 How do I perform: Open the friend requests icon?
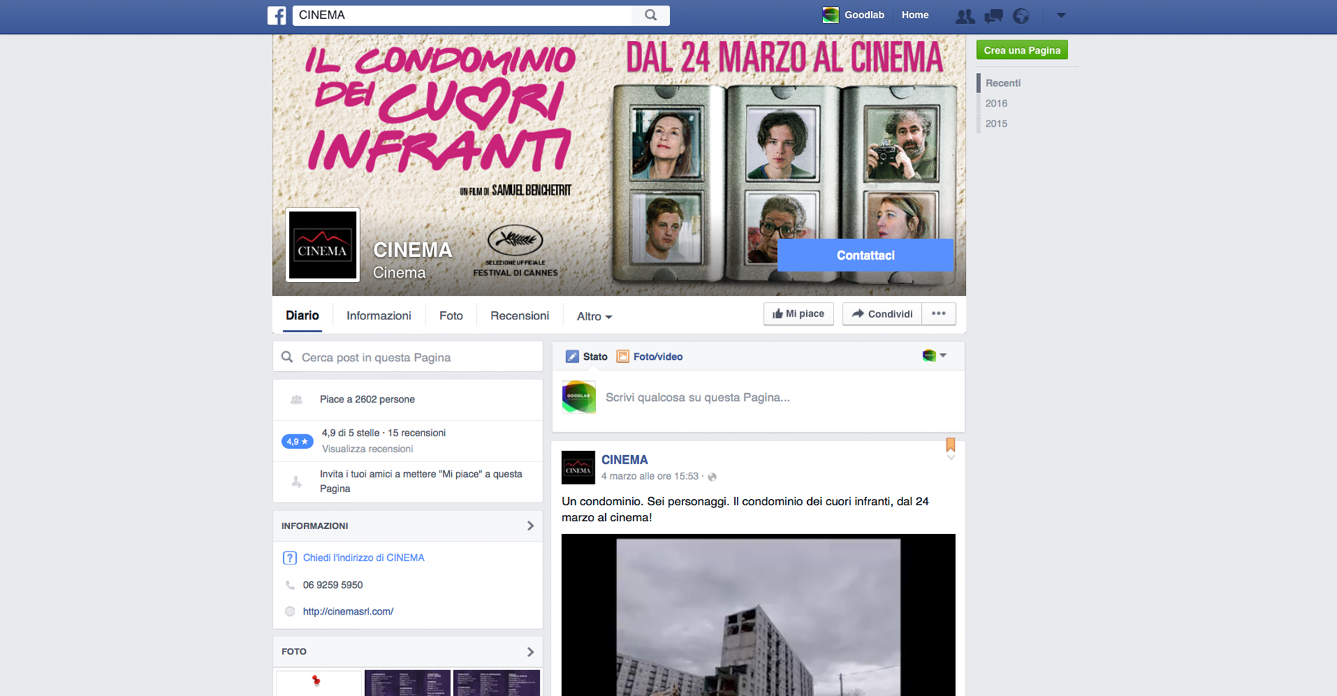[x=965, y=16]
